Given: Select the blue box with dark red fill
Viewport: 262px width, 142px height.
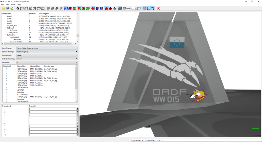Looking at the screenshot, I should click(70, 8).
